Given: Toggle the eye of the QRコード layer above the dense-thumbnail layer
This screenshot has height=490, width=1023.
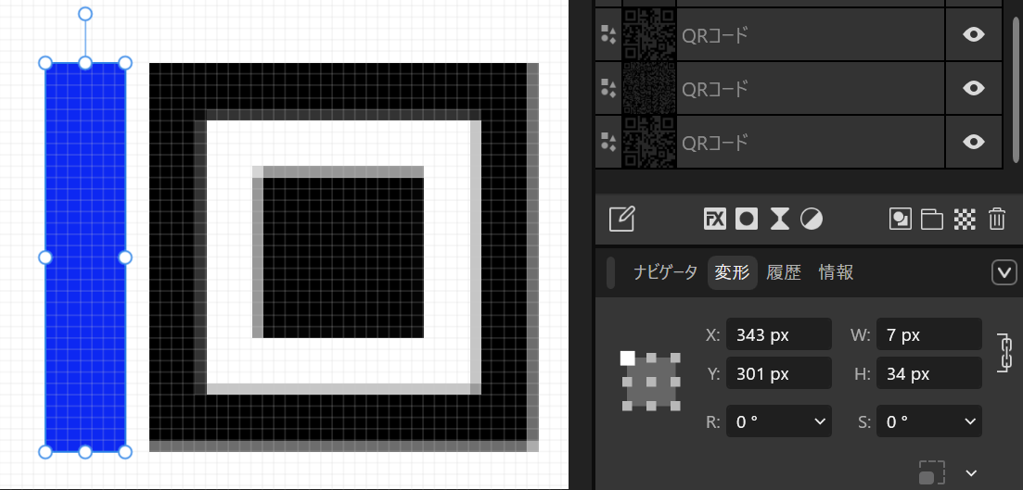Looking at the screenshot, I should coord(974,34).
